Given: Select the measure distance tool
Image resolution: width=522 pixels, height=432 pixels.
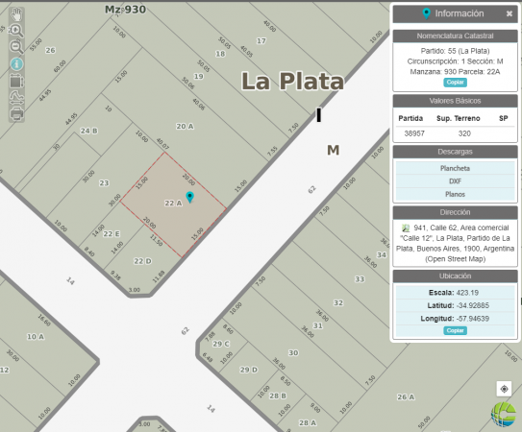Looking at the screenshot, I should pyautogui.click(x=16, y=98).
